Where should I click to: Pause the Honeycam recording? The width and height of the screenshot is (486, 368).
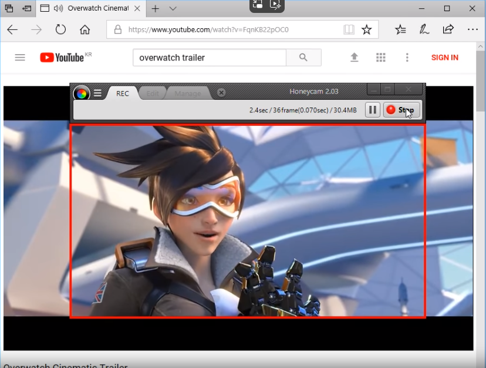(x=373, y=110)
